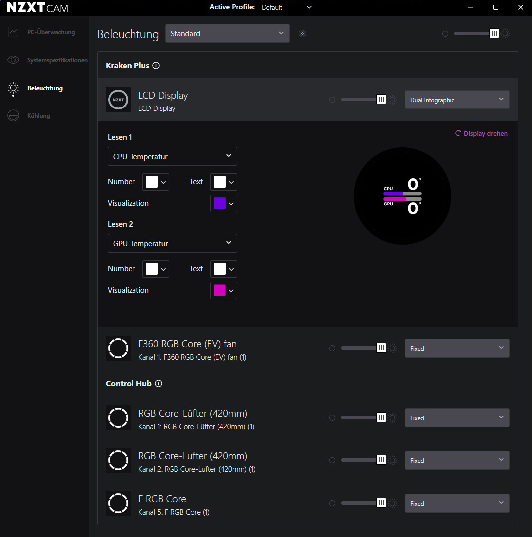532x537 pixels.
Task: Open Lesen 2 Number color swatch
Action: coord(156,269)
